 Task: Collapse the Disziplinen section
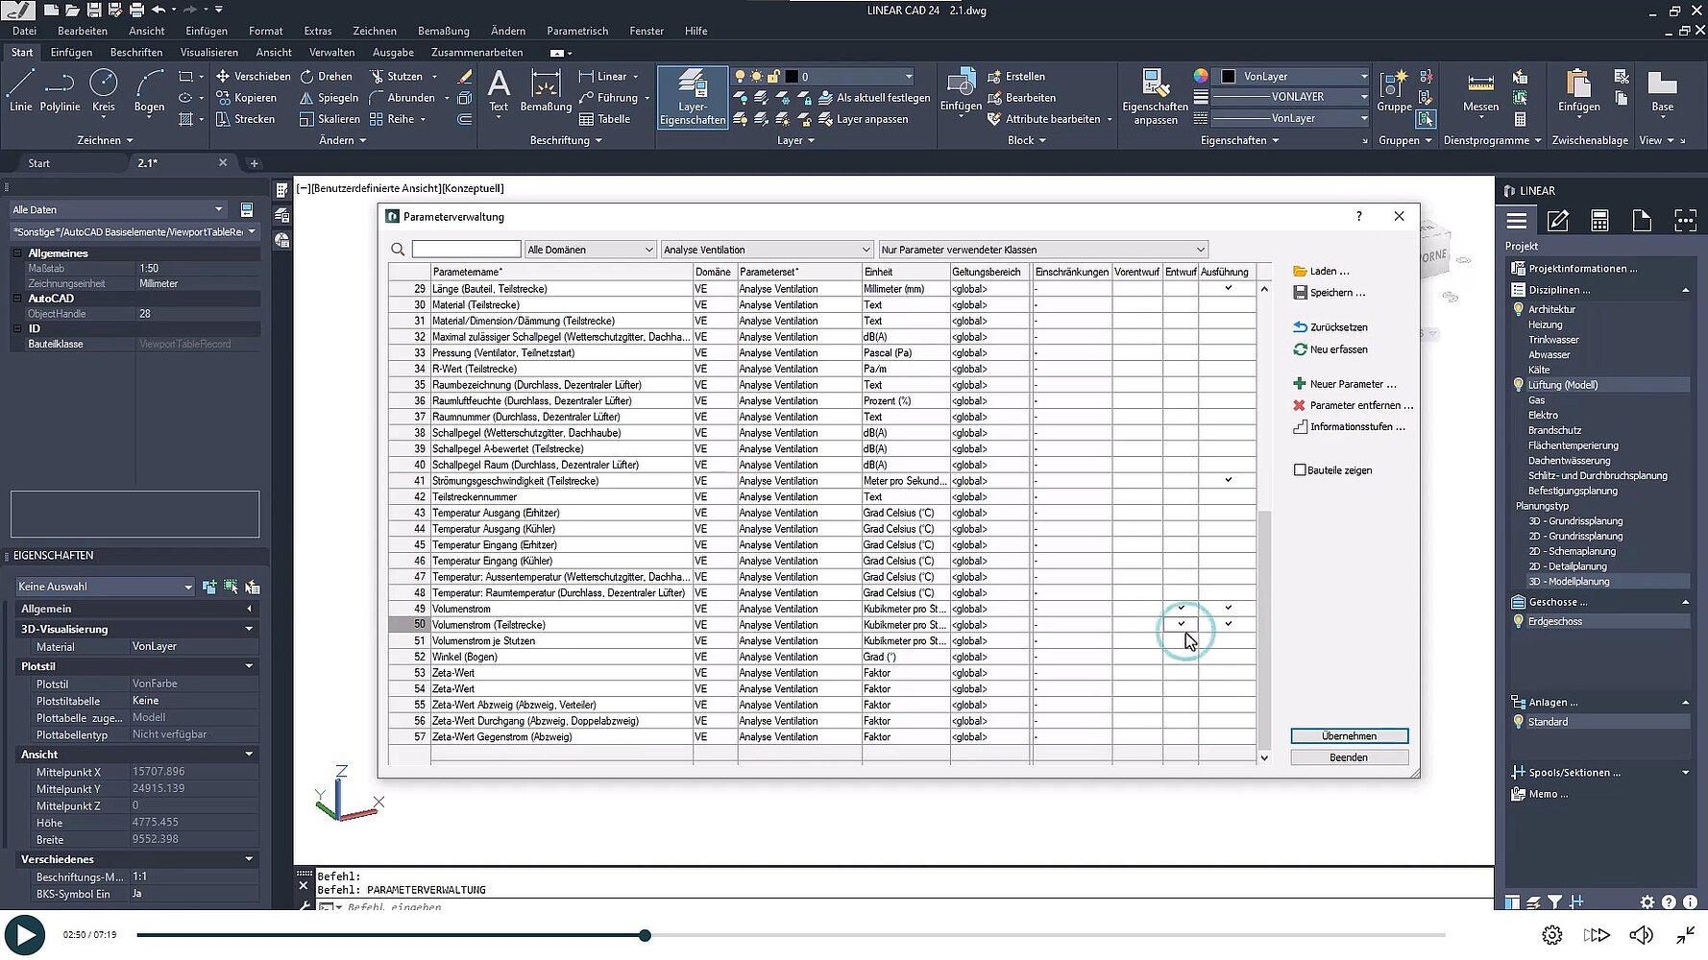tap(1687, 289)
